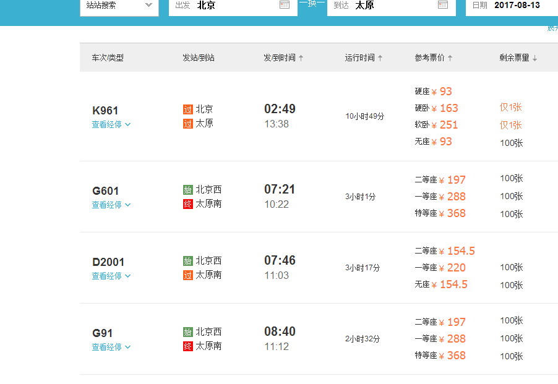558x384 pixels.
Task: Expand 查看经停 for train G91
Action: pyautogui.click(x=111, y=347)
